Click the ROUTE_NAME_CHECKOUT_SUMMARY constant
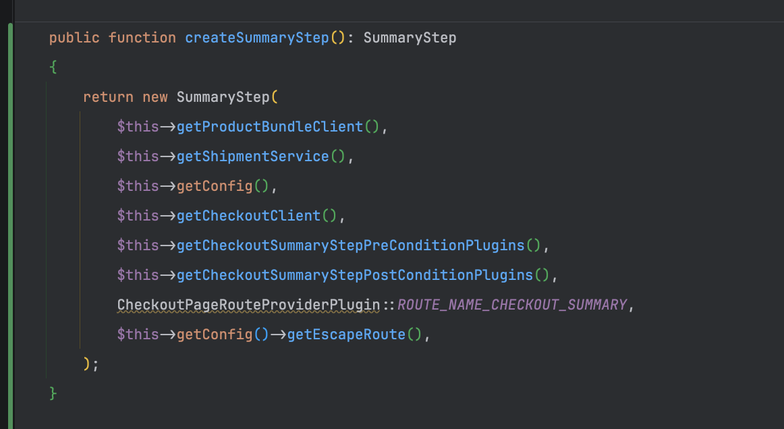Viewport: 784px width, 429px height. pos(511,304)
